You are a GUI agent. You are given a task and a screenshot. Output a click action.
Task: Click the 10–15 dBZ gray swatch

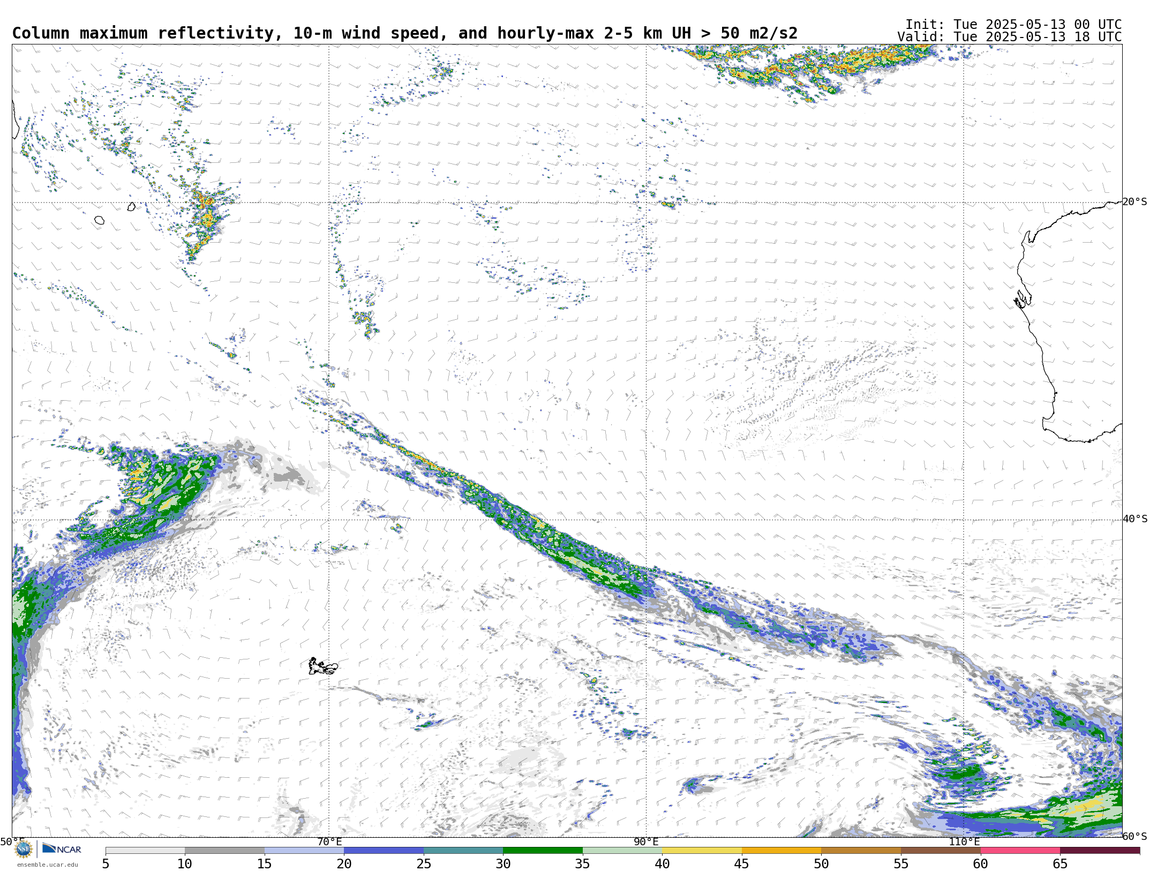[224, 851]
